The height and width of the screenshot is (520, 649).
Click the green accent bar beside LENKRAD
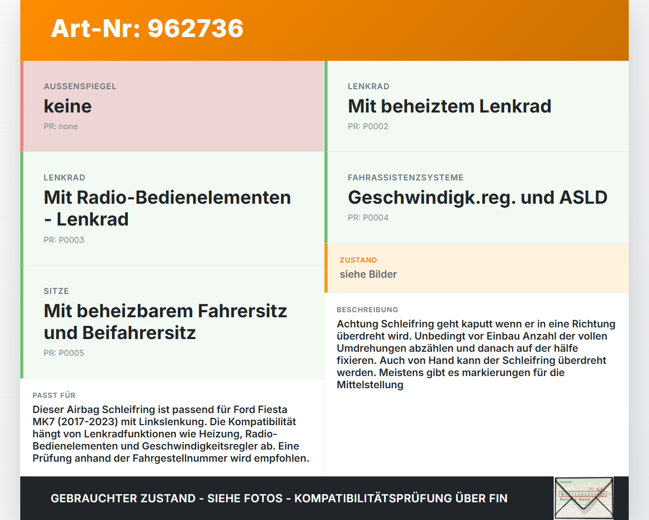[22, 208]
